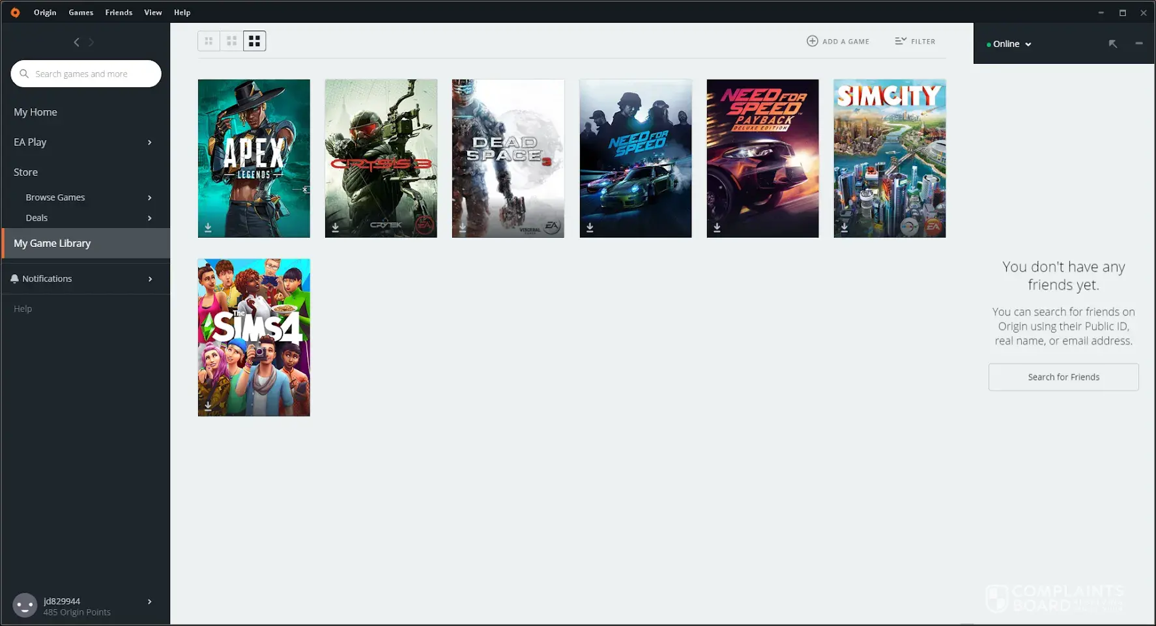
Task: Open the Filter icon for library
Action: coord(901,41)
